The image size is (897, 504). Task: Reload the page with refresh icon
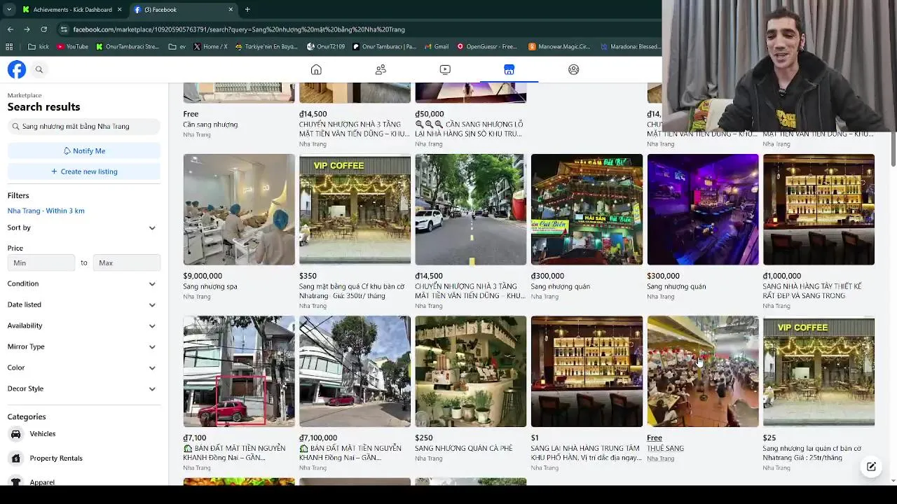(43, 29)
